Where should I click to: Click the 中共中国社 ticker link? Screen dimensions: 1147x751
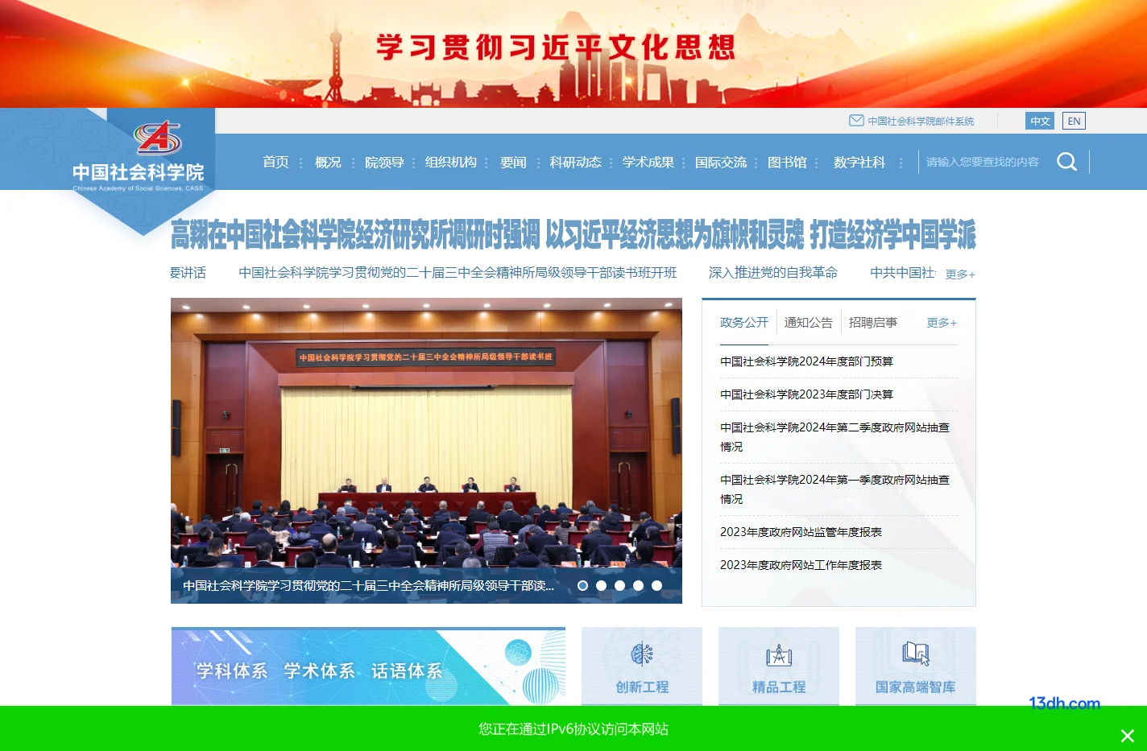coord(903,273)
